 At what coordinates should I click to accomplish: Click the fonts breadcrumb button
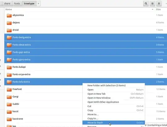click(17, 3)
